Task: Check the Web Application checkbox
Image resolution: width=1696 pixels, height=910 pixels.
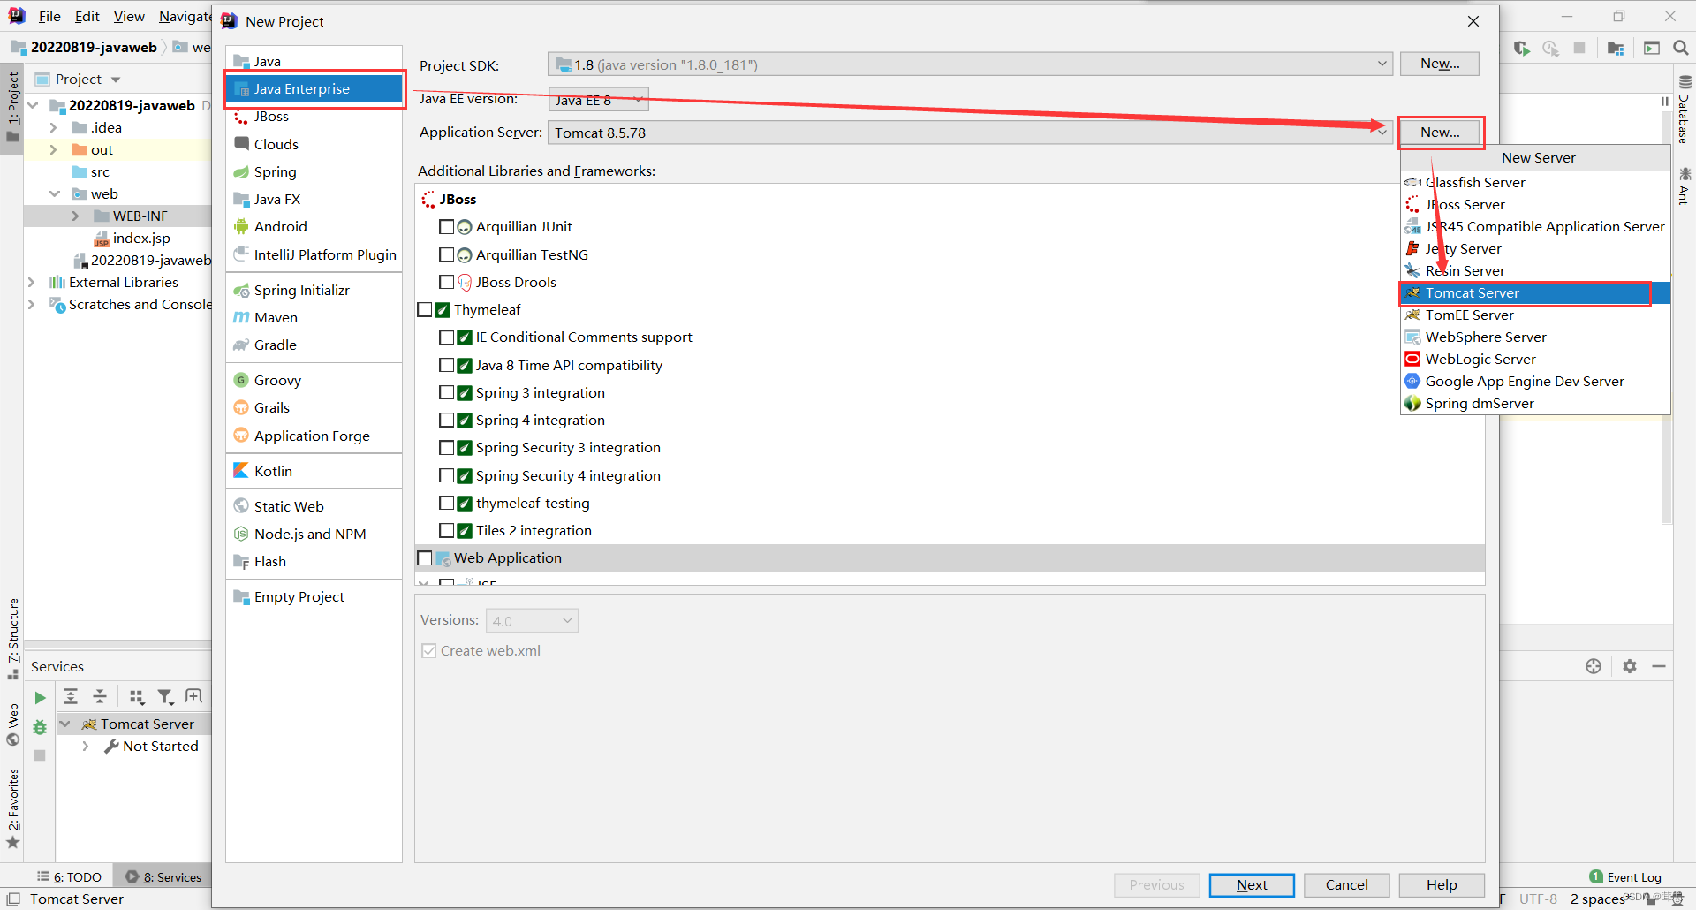Action: click(425, 558)
